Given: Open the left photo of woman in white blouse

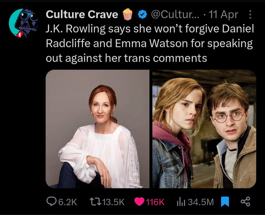Looking at the screenshot, I should (x=98, y=129).
